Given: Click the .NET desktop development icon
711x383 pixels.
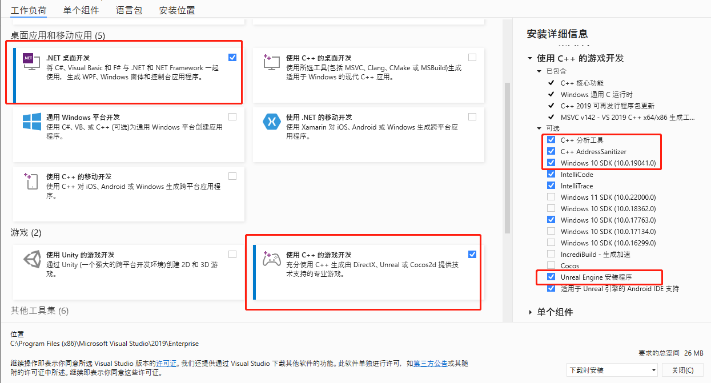Looking at the screenshot, I should point(31,61).
